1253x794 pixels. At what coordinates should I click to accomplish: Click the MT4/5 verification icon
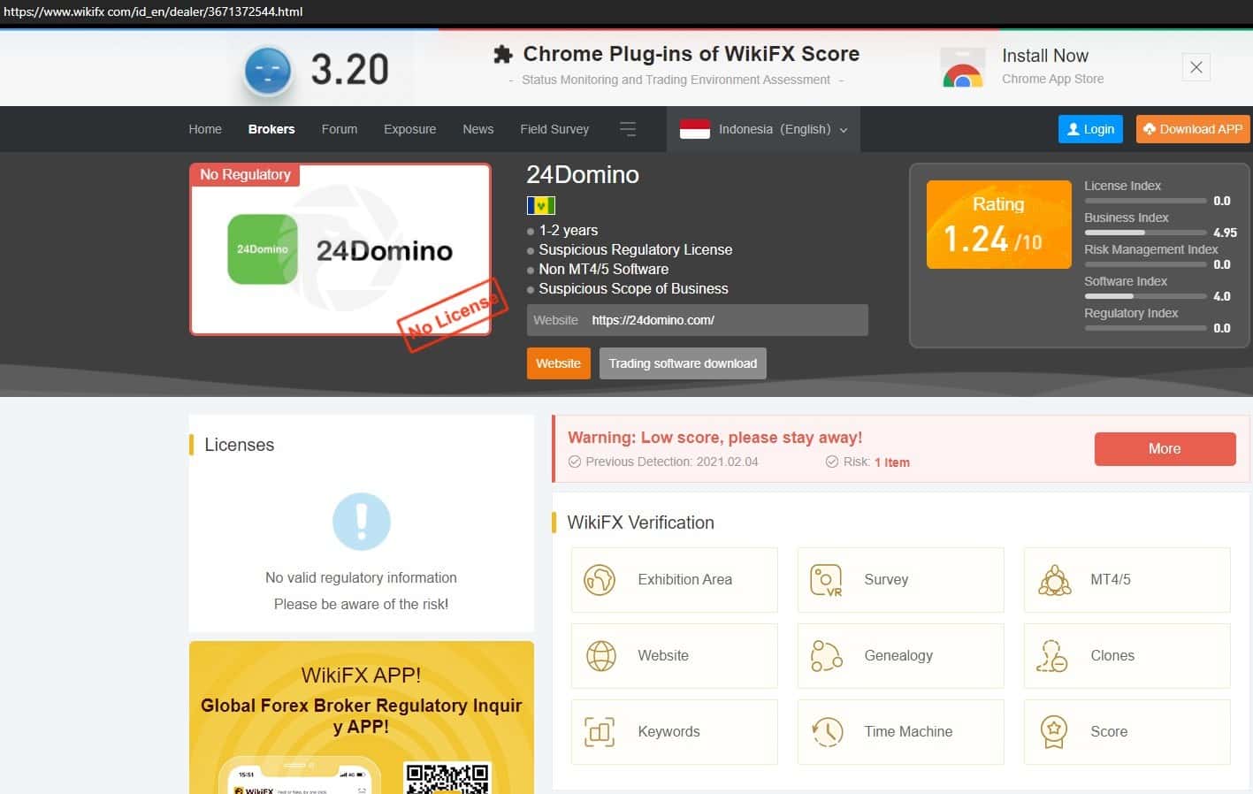[1054, 580]
